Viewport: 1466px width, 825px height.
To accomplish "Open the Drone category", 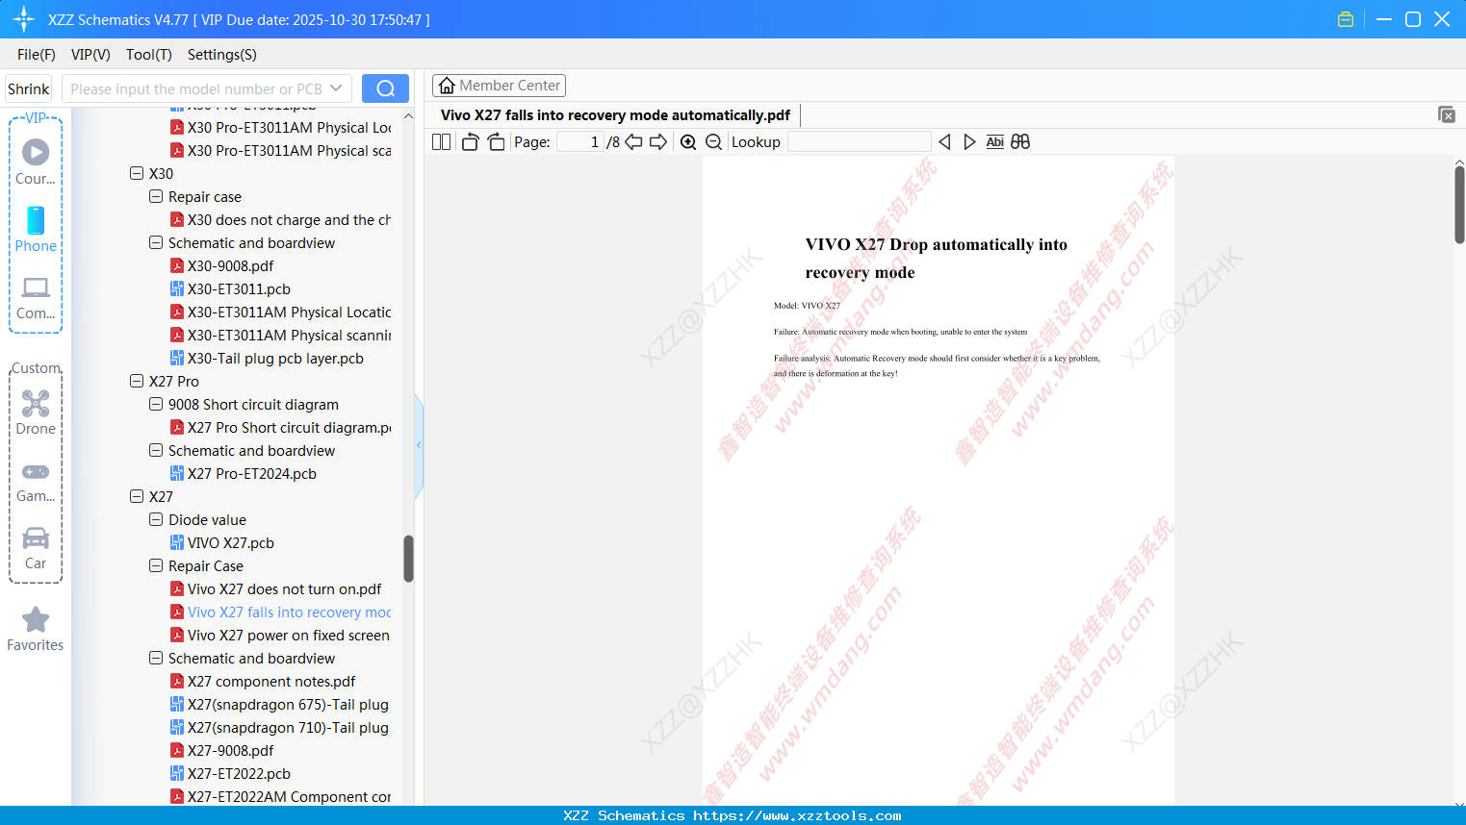I will point(36,412).
